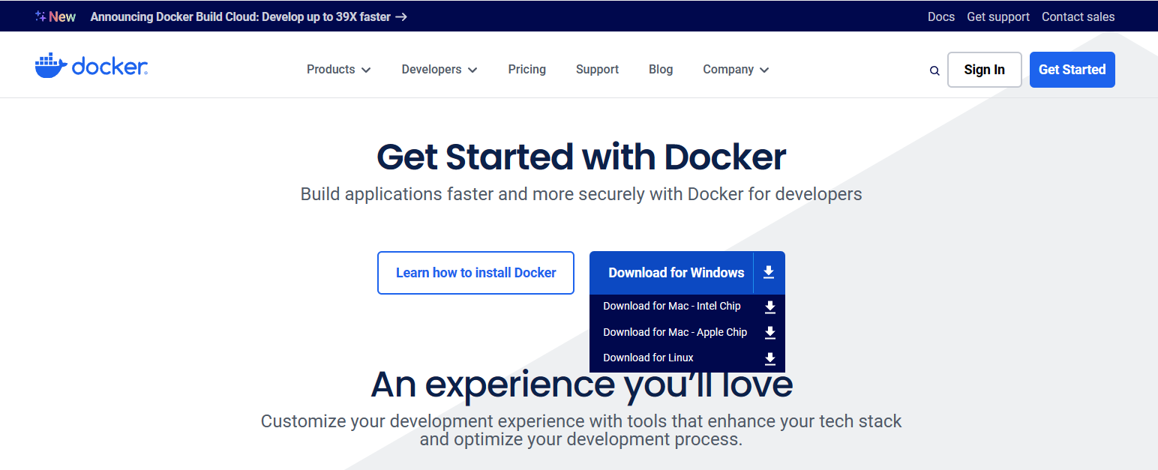This screenshot has height=470, width=1158.
Task: Go to the Pricing page
Action: tap(526, 69)
